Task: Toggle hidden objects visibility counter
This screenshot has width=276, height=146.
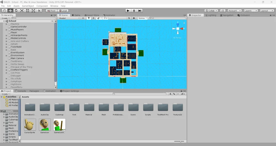Action: pyautogui.click(x=106, y=18)
